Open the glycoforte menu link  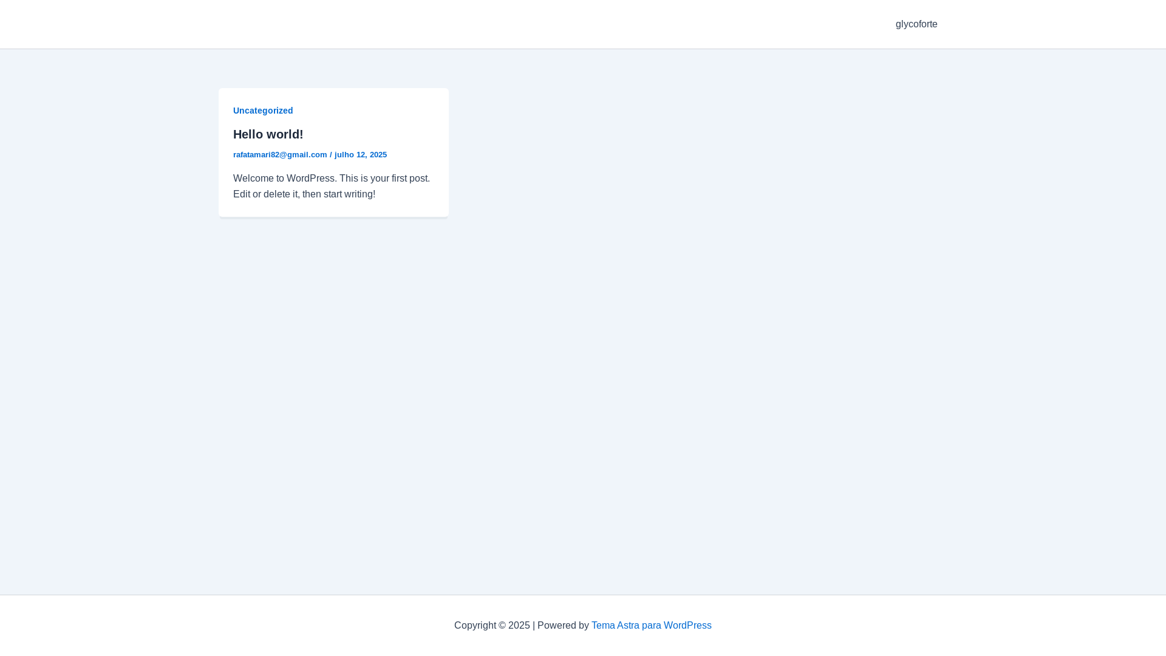pyautogui.click(x=916, y=24)
